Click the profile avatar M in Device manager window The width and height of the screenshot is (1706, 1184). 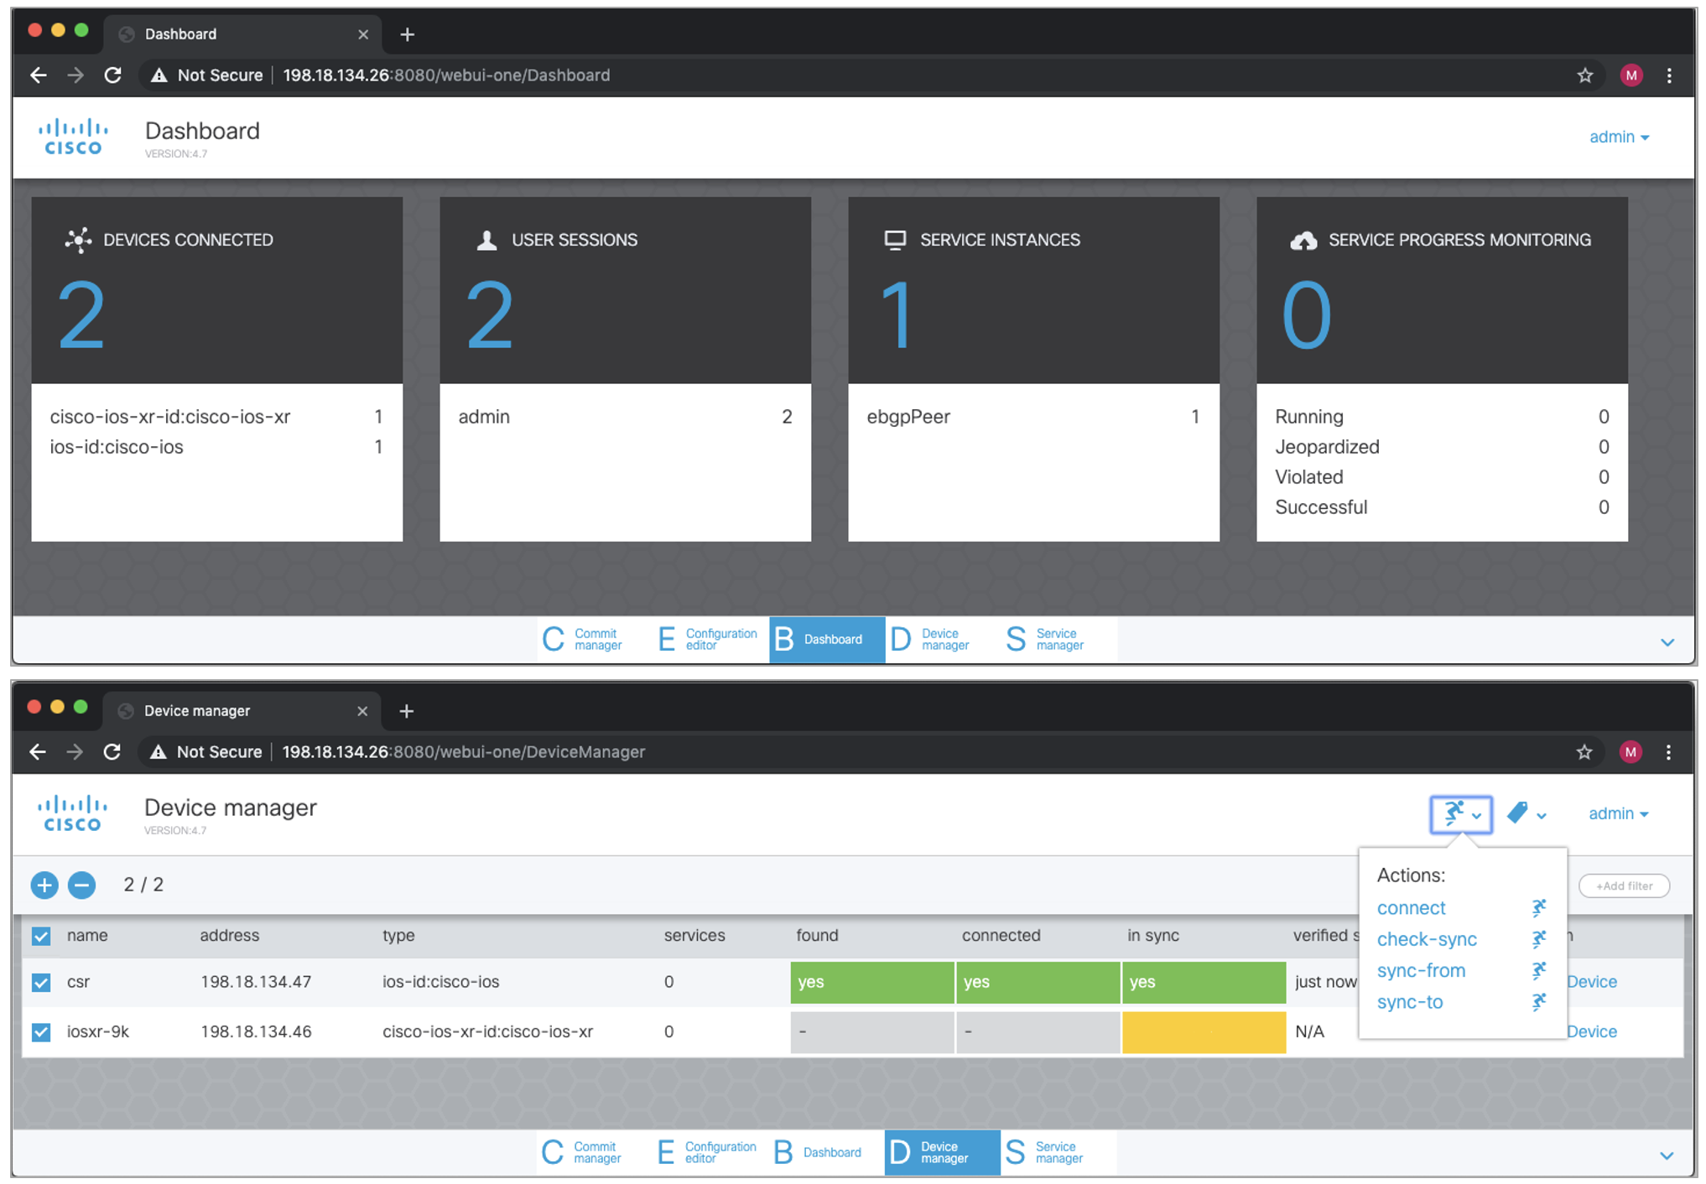(1630, 751)
